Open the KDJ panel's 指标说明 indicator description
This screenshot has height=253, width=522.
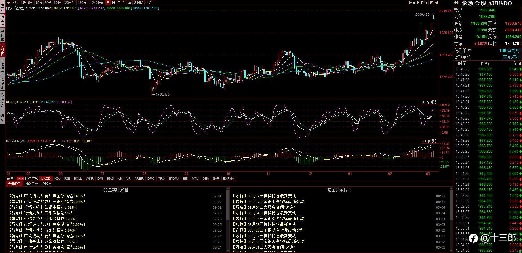click(x=430, y=102)
